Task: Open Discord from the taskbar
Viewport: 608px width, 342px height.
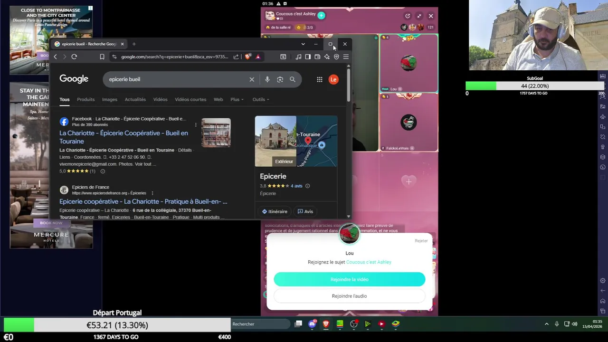Action: click(312, 324)
